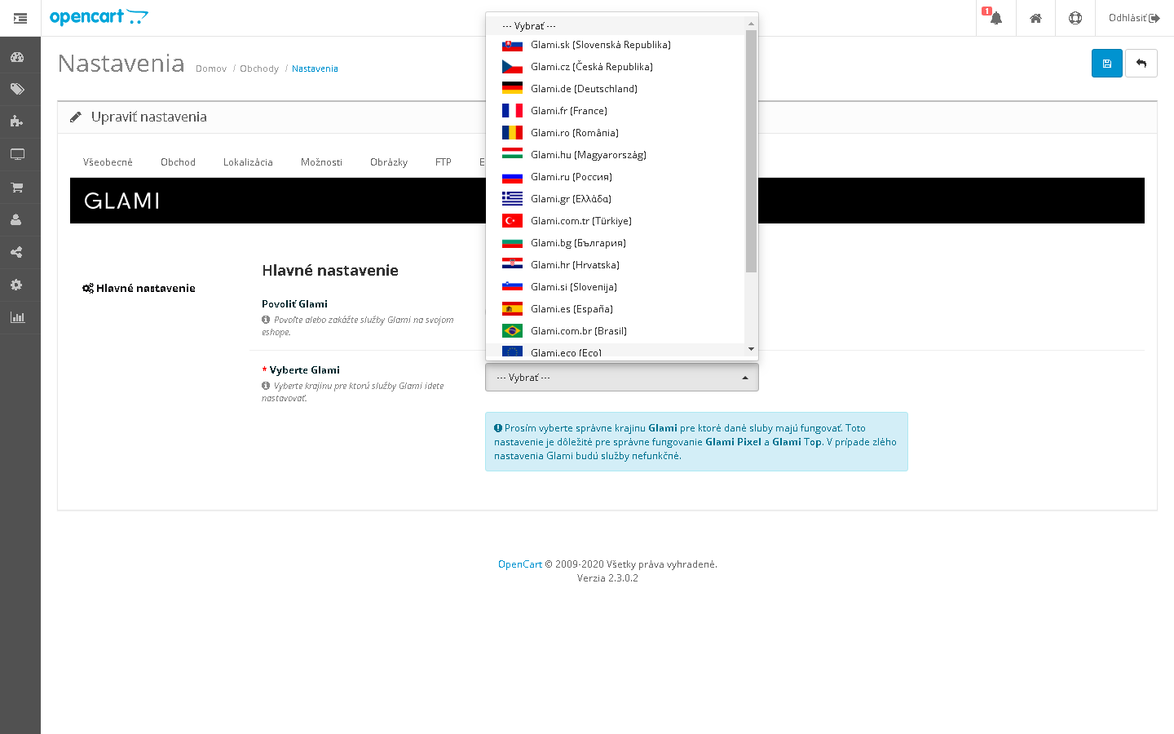Viewport: 1174px width, 734px height.
Task: Toggle the sidebar menu hamburger icon
Action: 20,18
